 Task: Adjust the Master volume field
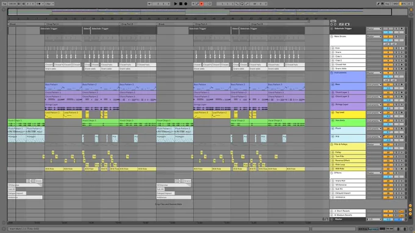tap(388, 219)
